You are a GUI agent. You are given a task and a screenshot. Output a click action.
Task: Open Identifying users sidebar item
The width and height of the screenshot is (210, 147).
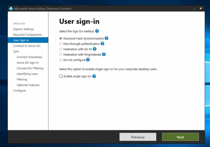coord(27,74)
